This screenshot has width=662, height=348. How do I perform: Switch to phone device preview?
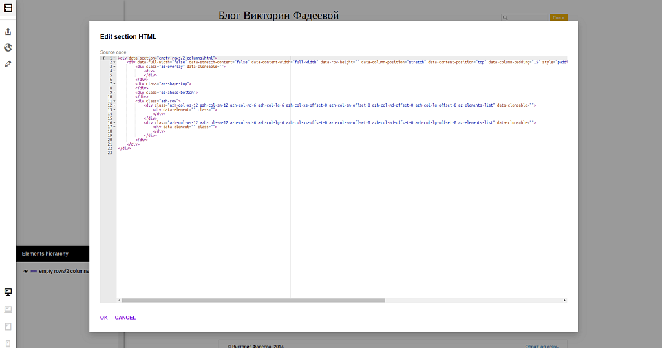click(x=8, y=343)
